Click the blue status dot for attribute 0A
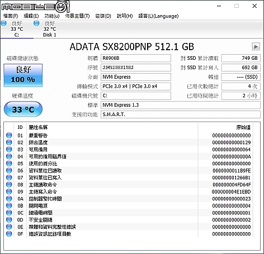 click(9, 199)
